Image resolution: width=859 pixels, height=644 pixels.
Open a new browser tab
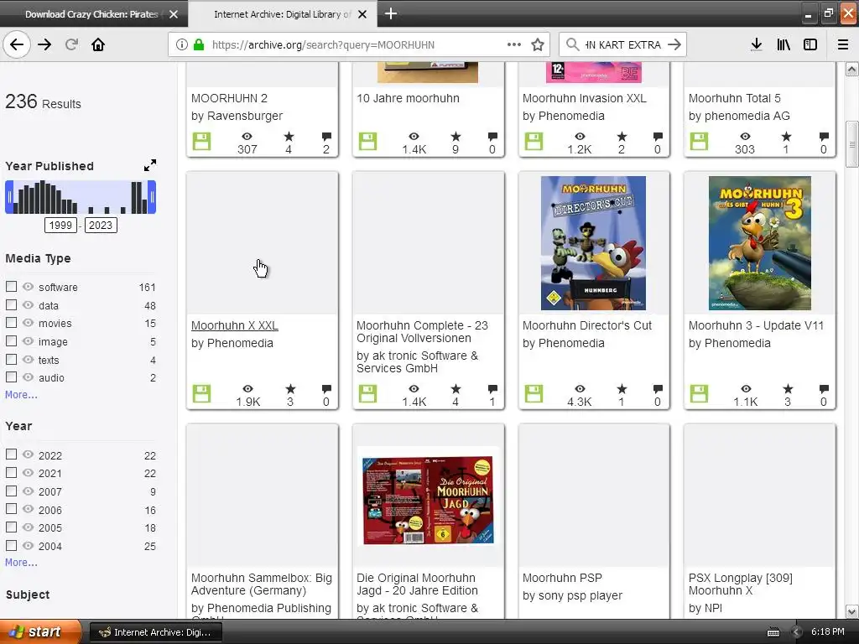coord(391,13)
